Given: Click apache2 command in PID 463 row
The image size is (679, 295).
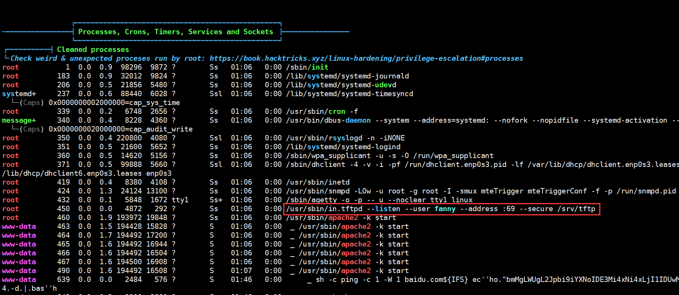Looking at the screenshot, I should (354, 227).
